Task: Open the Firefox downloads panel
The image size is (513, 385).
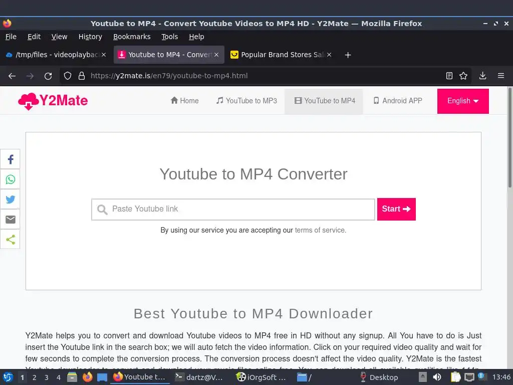Action: point(482,76)
